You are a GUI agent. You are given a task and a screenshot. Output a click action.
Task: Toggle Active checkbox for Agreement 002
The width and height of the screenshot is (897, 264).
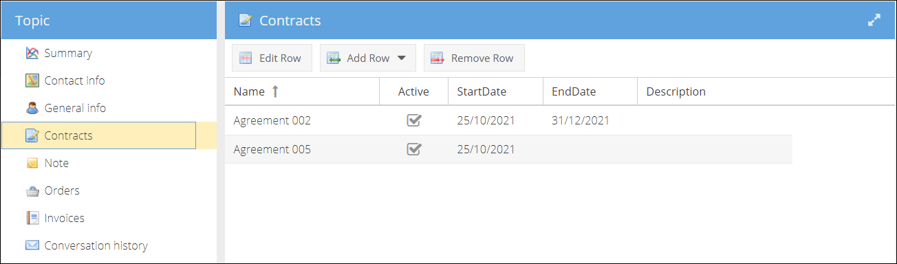coord(413,120)
